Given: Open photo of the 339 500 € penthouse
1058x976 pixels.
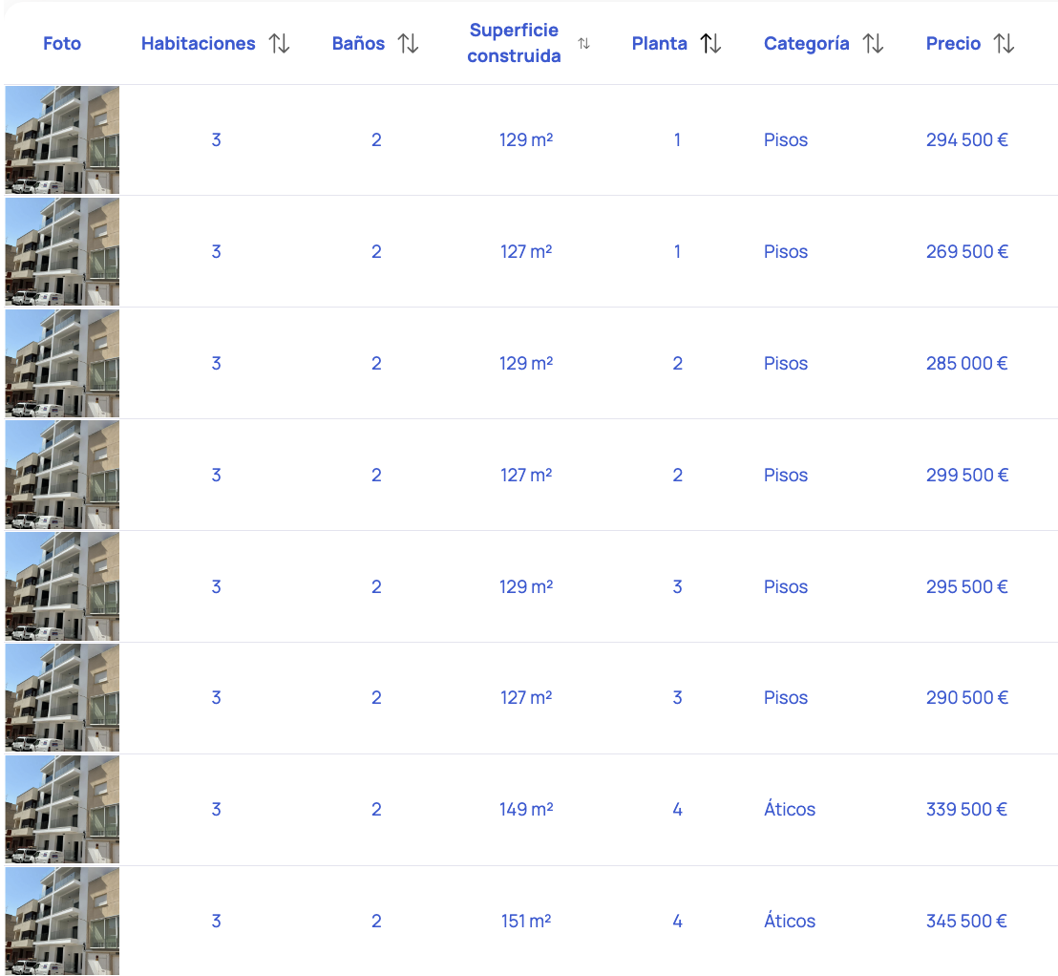Looking at the screenshot, I should pos(62,809).
